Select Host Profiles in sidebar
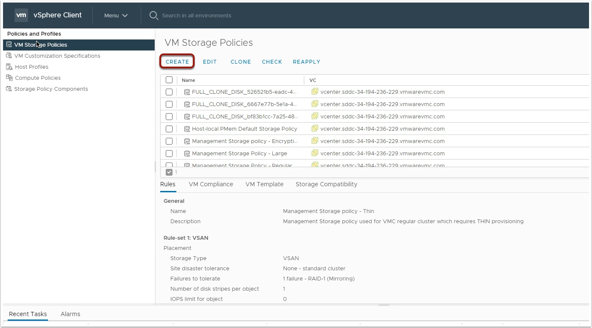 click(x=31, y=67)
